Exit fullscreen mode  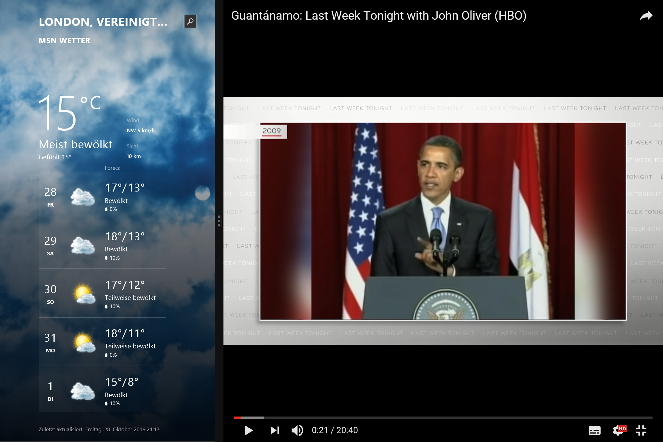tap(641, 430)
